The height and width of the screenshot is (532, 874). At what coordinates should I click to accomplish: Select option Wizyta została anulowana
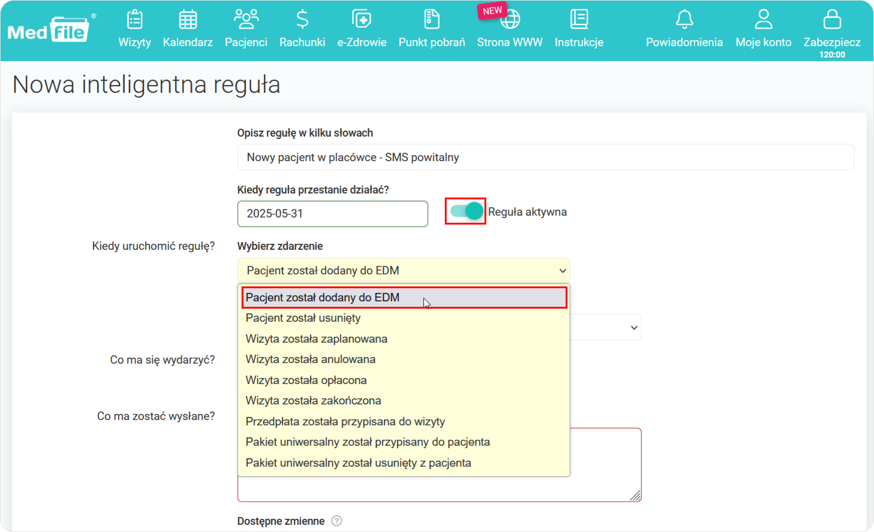[404, 359]
